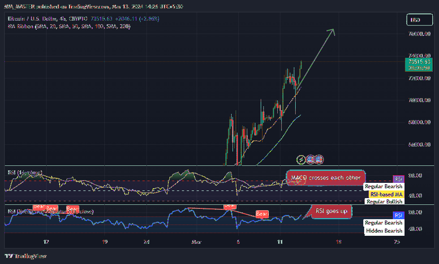The image size is (439, 264).
Task: Click the Mar label on time axis
Action: [x=197, y=242]
